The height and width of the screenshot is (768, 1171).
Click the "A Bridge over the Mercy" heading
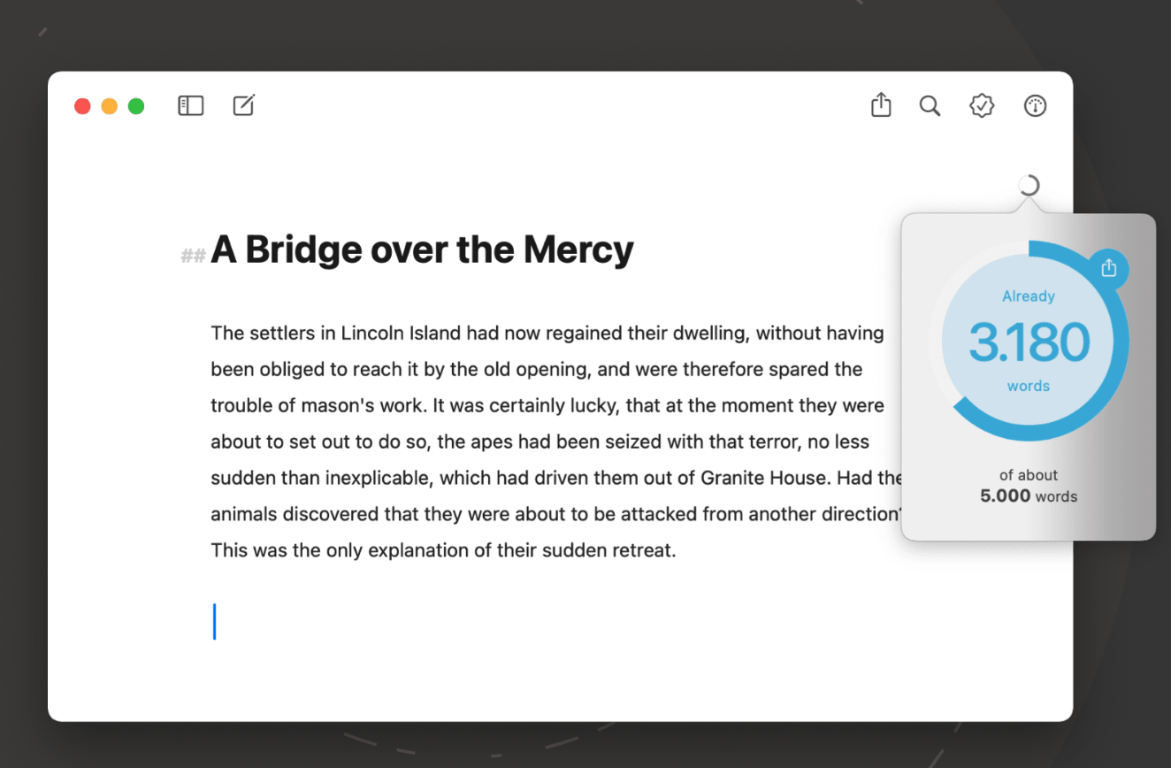422,250
